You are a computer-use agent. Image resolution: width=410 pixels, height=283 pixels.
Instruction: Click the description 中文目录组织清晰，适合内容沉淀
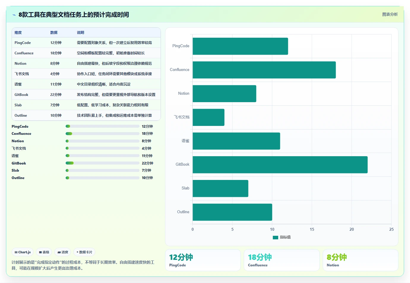coord(104,84)
